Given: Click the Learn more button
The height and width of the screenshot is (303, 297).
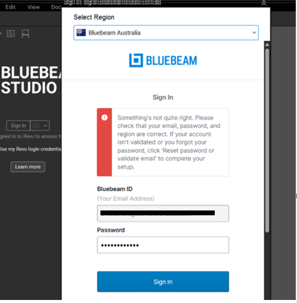Looking at the screenshot, I should [28, 167].
